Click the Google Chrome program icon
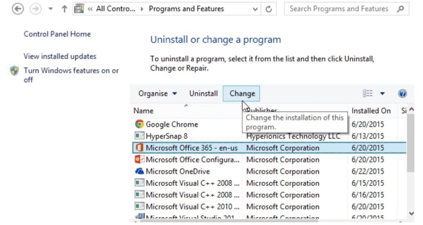The height and width of the screenshot is (225, 423). click(139, 124)
